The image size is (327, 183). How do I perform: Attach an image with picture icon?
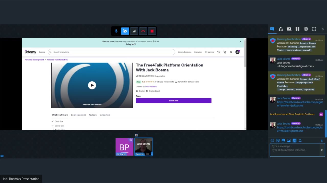289,141
